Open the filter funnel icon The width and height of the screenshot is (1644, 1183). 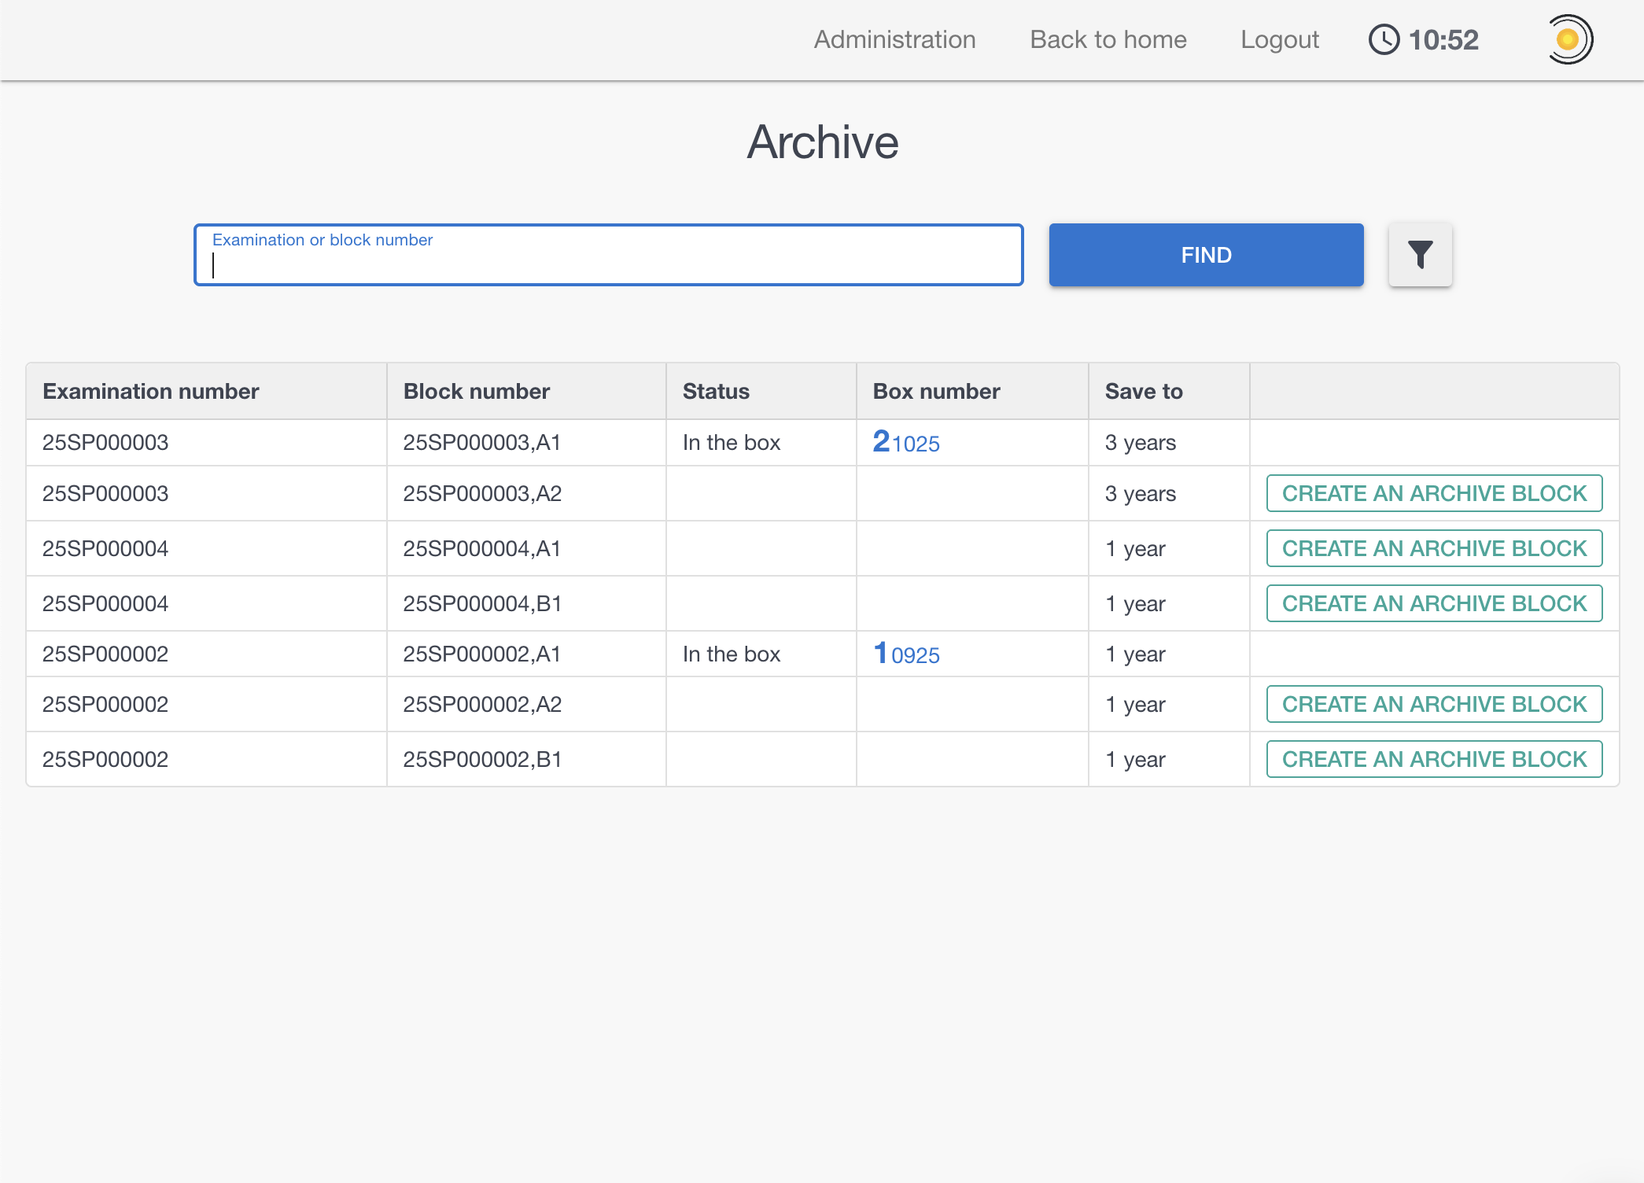click(1420, 255)
